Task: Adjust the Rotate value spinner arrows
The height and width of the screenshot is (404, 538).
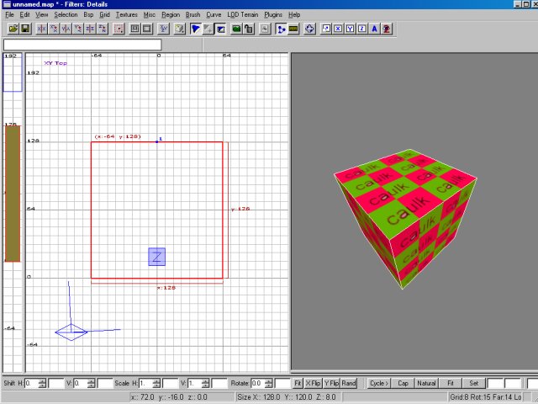Action: click(x=268, y=384)
